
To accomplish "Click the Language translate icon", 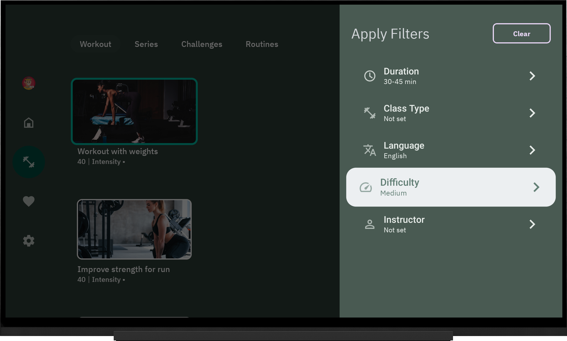I will (370, 150).
